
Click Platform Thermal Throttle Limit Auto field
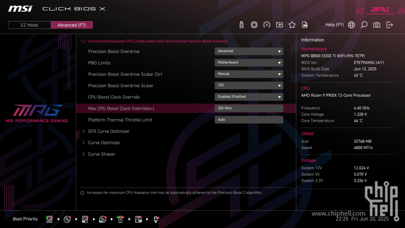249,120
